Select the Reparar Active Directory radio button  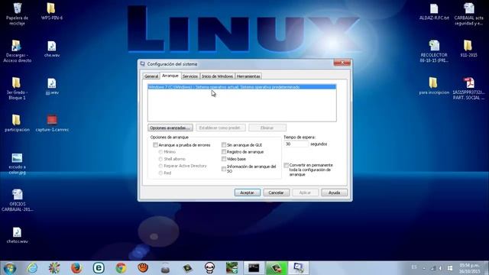coord(160,166)
